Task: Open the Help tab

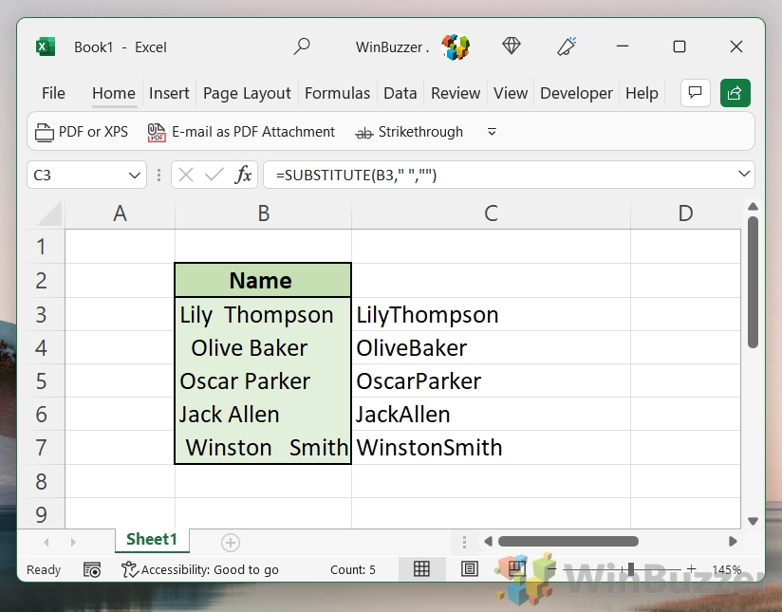Action: tap(642, 93)
